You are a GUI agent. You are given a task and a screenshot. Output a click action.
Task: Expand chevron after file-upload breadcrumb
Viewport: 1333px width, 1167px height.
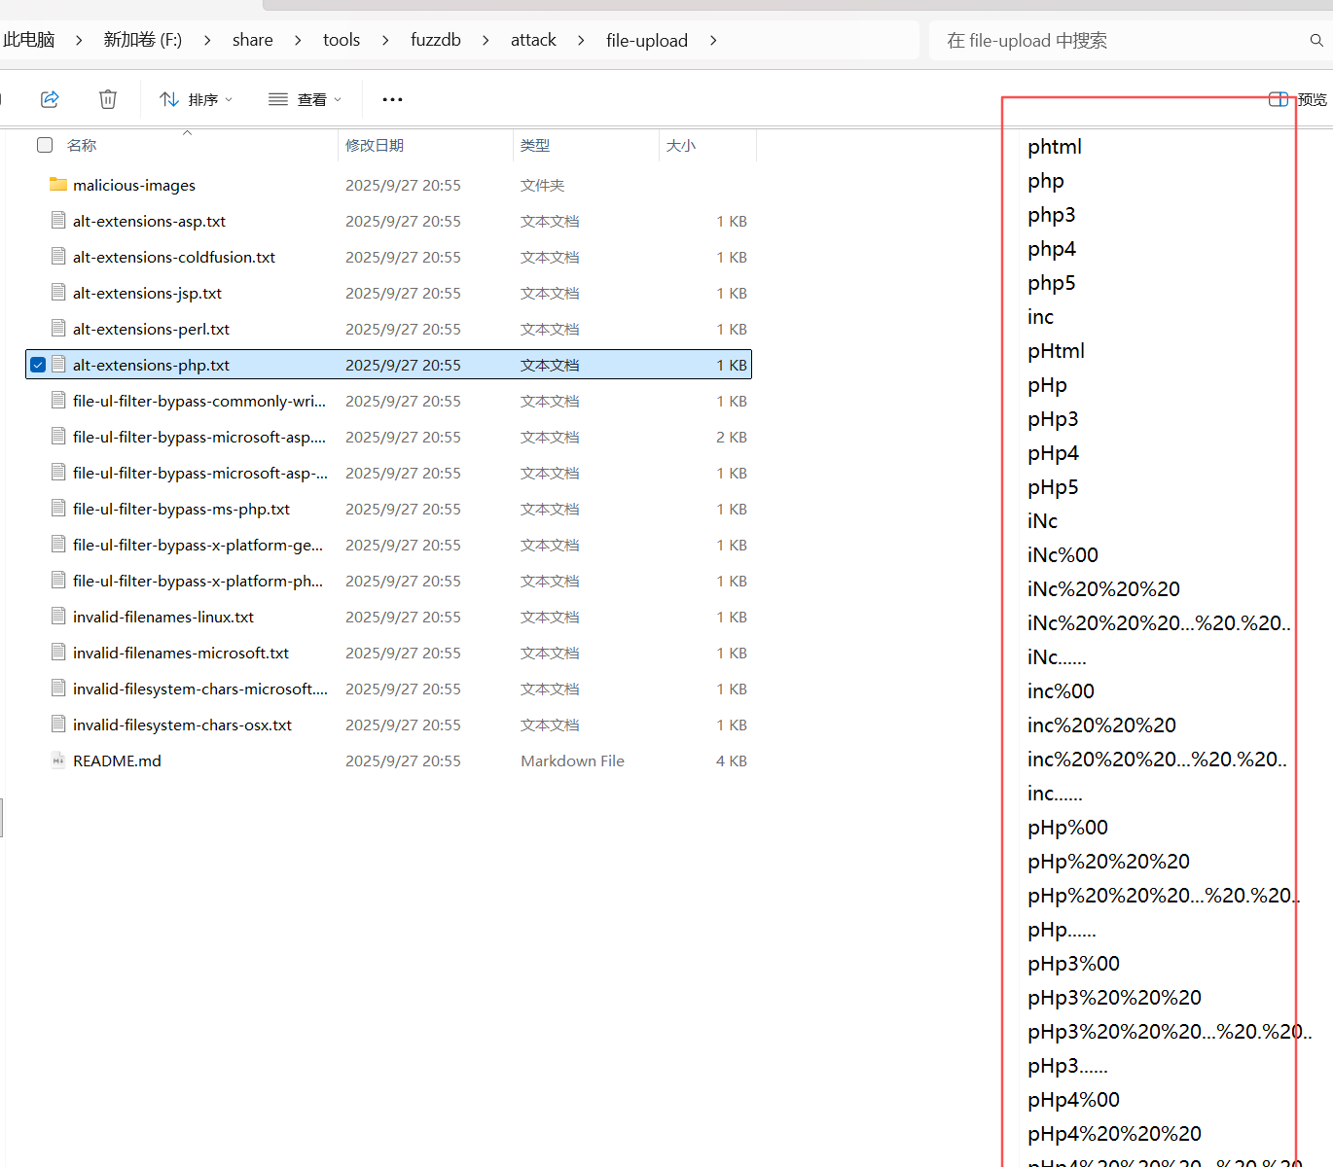pos(713,40)
